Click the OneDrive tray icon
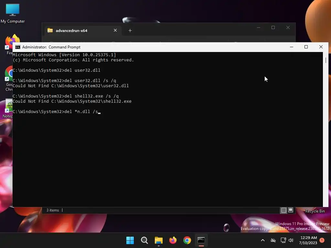 273,240
